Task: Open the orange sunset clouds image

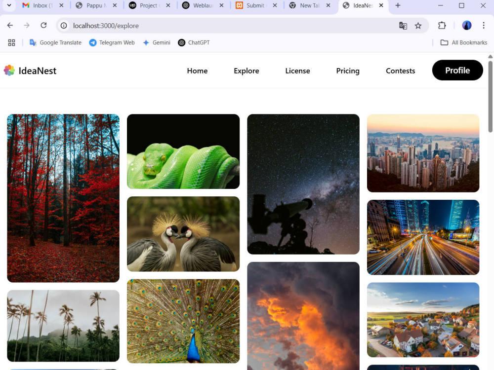Action: [x=303, y=316]
